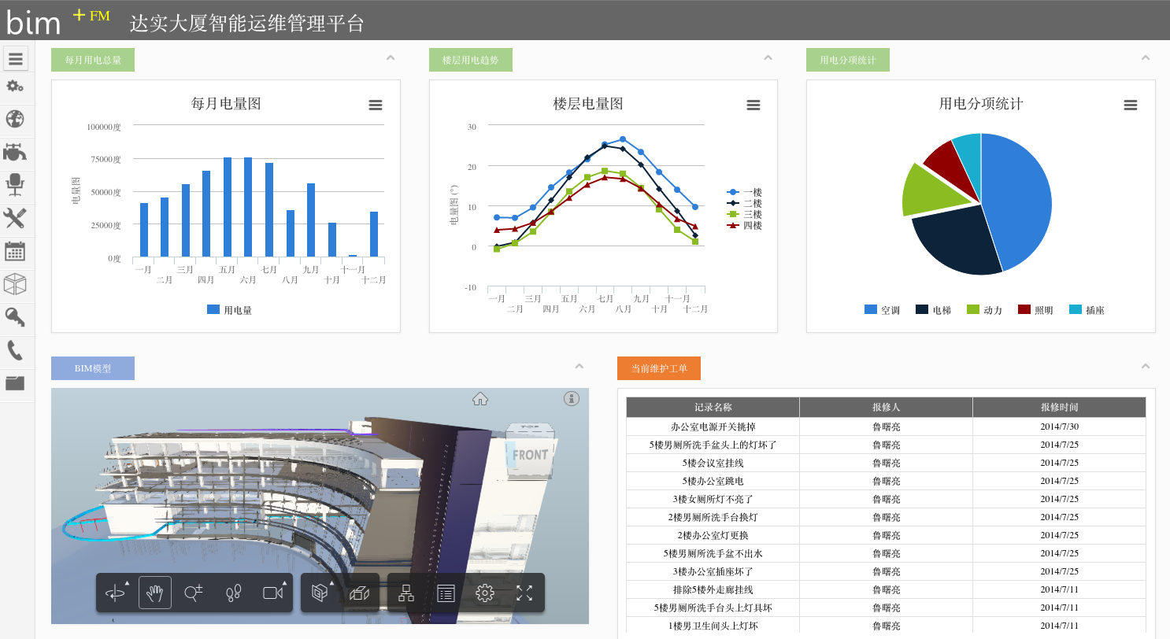The image size is (1170, 639).
Task: Open the chart menu for 用电分项统计
Action: (1131, 105)
